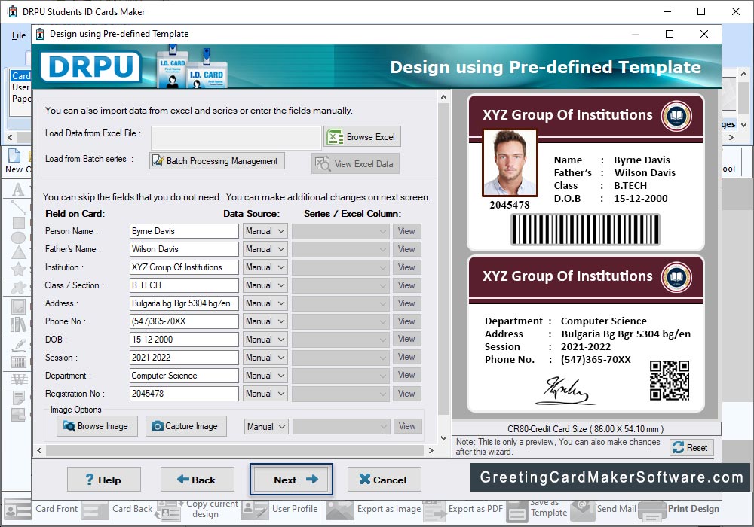This screenshot has height=527, width=754.
Task: Select the Barcode tool in left toolbar
Action: pyautogui.click(x=18, y=362)
